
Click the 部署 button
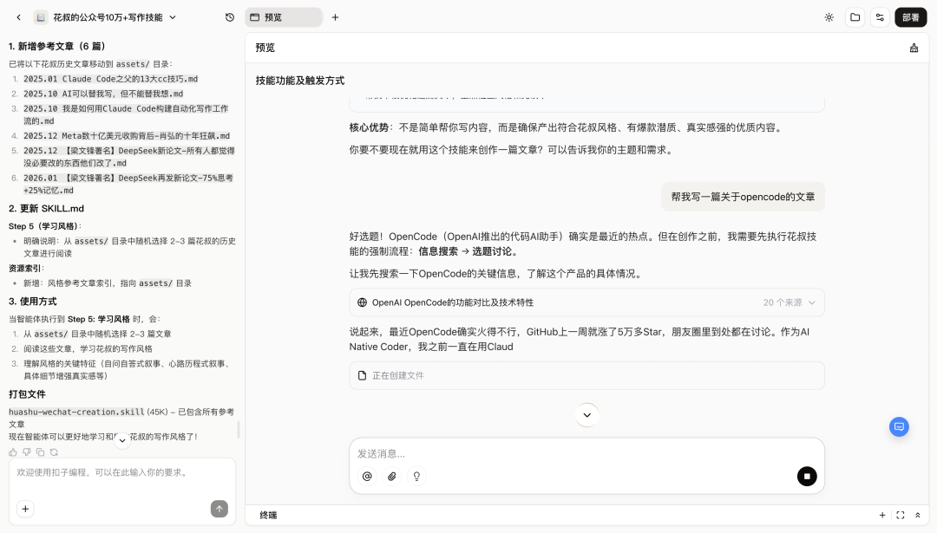(x=911, y=17)
